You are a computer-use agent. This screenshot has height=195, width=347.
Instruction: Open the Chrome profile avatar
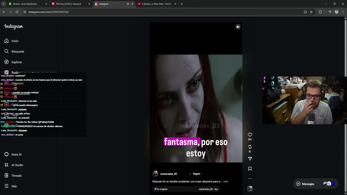(x=336, y=12)
